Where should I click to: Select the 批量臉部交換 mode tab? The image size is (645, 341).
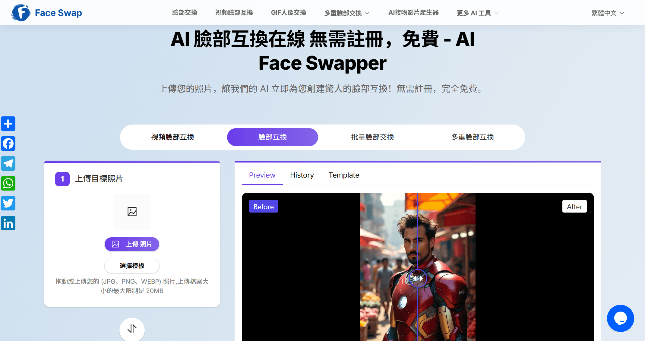click(x=372, y=137)
